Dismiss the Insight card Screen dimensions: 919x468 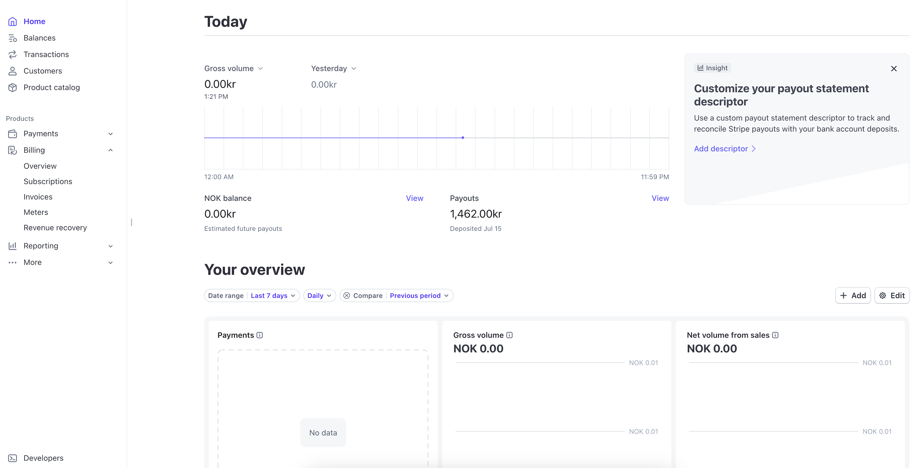[894, 69]
